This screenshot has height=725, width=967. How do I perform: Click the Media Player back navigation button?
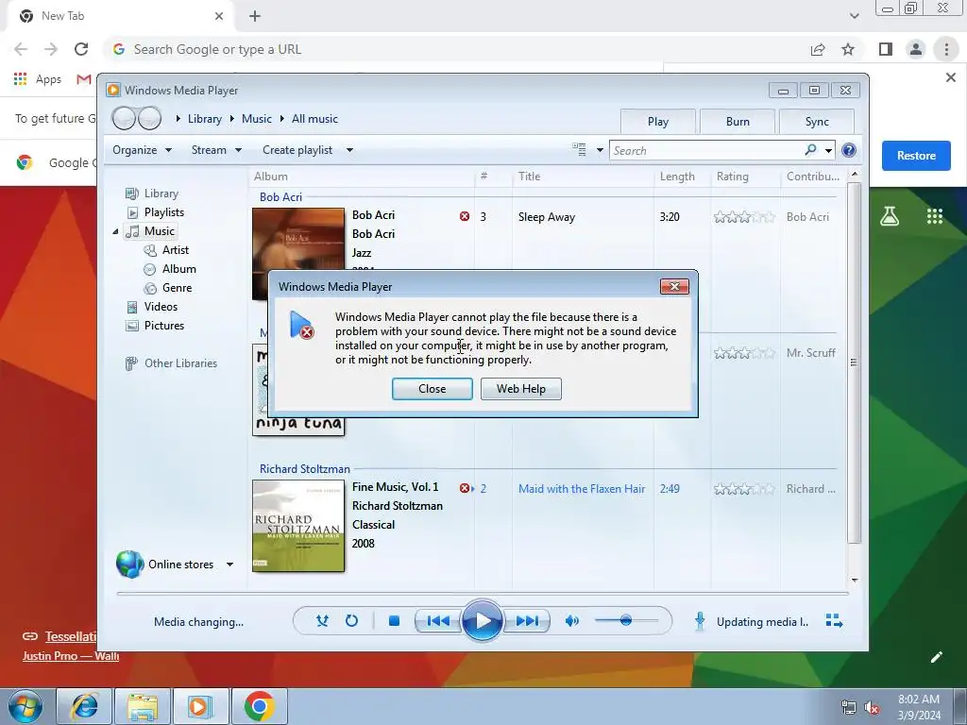pos(124,118)
